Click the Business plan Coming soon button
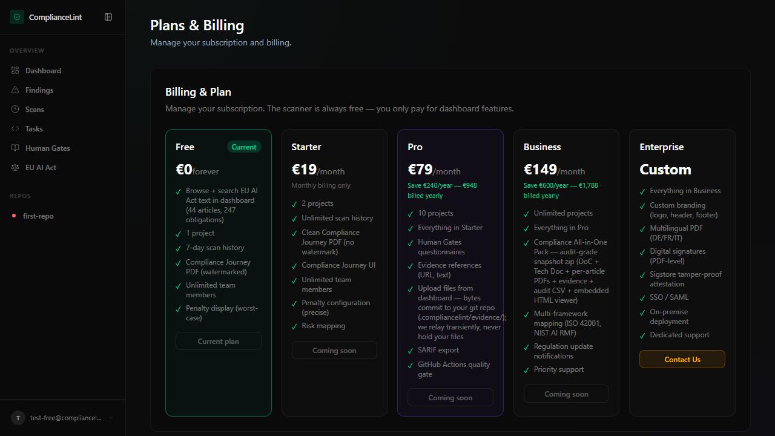The image size is (775, 436). coord(566,394)
